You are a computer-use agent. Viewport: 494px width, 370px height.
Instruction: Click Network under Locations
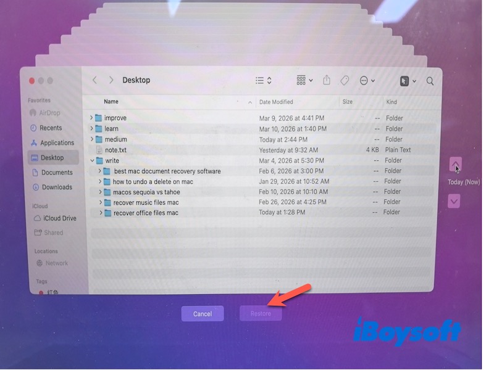click(56, 263)
